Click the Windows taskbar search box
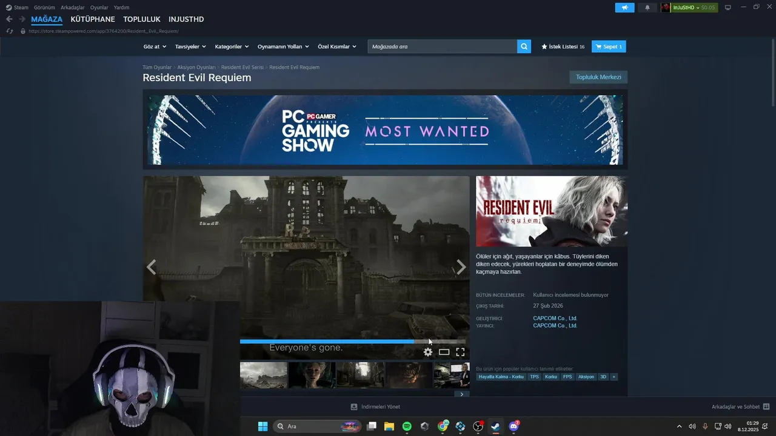The height and width of the screenshot is (436, 776). tap(318, 426)
